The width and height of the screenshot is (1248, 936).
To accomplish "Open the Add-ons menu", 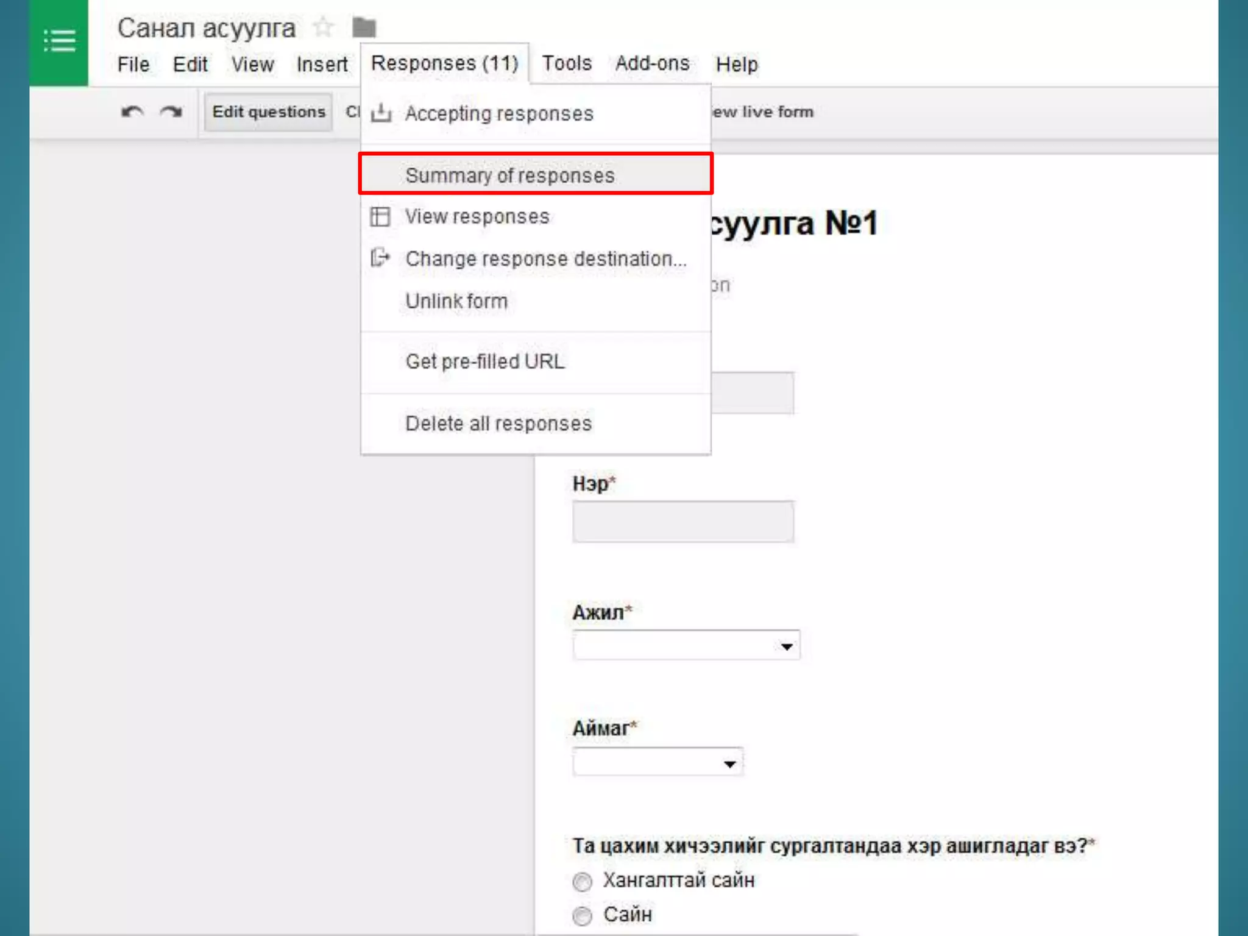I will pos(652,63).
